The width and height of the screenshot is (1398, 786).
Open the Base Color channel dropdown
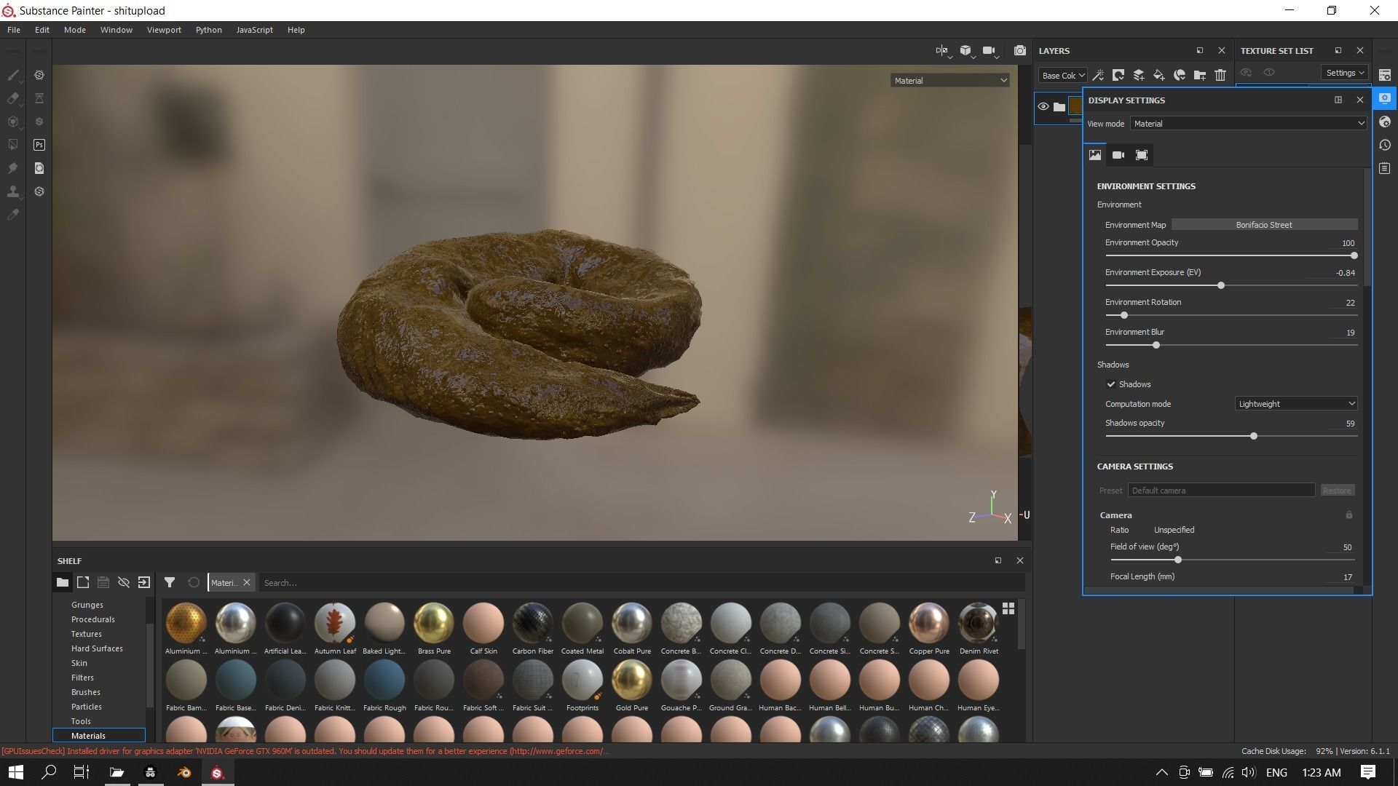(1063, 76)
